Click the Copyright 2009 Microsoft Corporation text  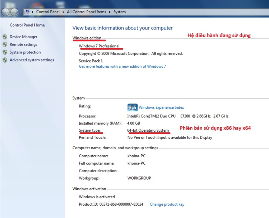point(131,53)
